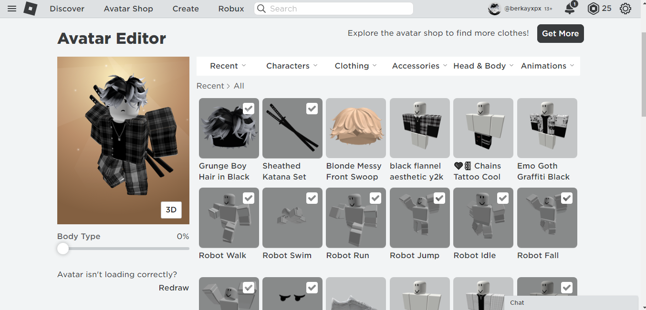Open the Animations dropdown menu
This screenshot has width=646, height=310.
click(x=547, y=66)
